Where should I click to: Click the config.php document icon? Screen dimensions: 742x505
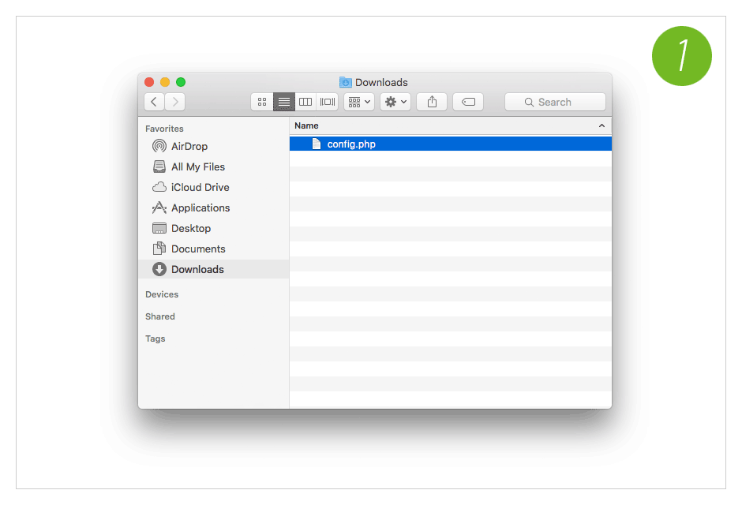point(317,144)
